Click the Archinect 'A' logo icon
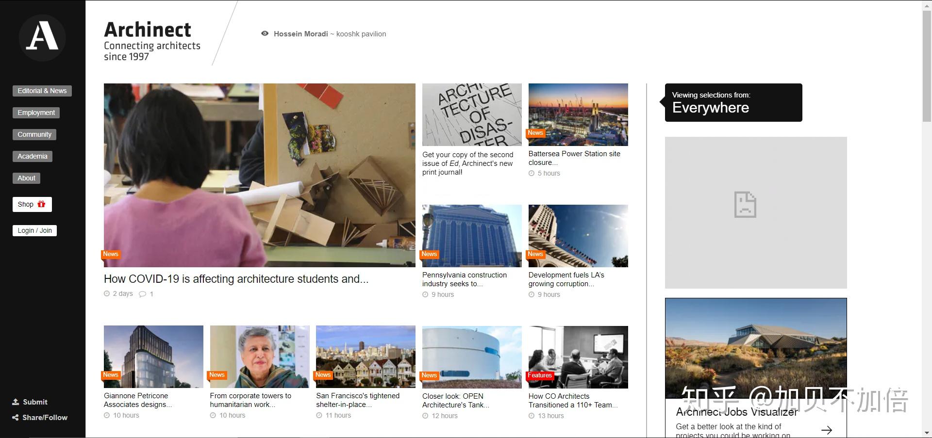Image resolution: width=932 pixels, height=438 pixels. coord(42,38)
